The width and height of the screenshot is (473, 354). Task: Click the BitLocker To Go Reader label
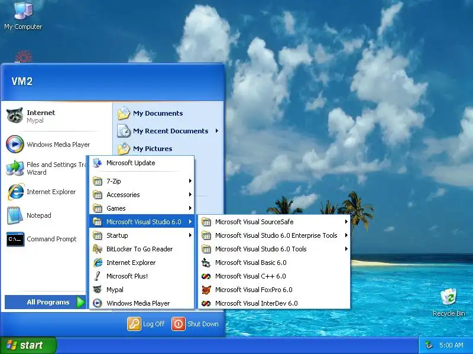[x=140, y=249]
